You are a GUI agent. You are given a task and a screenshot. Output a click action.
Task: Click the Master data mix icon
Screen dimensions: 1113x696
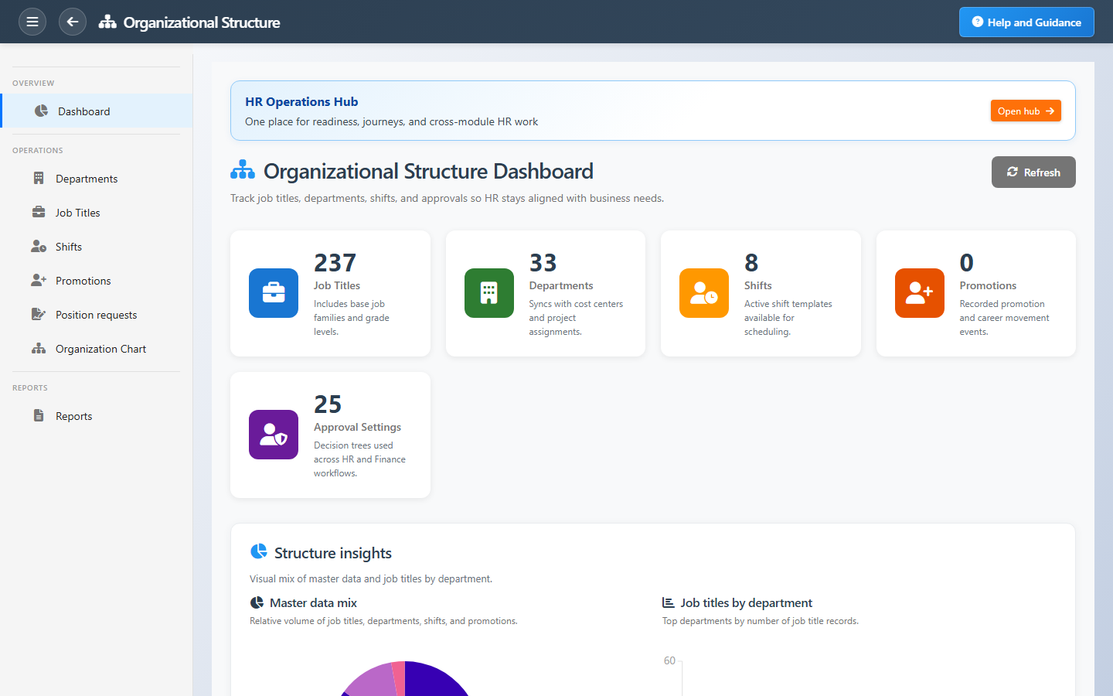pos(257,602)
